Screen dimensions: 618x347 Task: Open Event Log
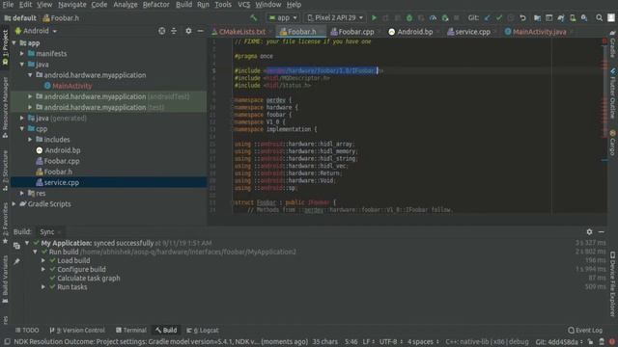(585, 330)
